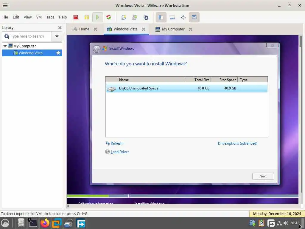Click the installer progress bar
This screenshot has width=305, height=229.
coord(183,196)
